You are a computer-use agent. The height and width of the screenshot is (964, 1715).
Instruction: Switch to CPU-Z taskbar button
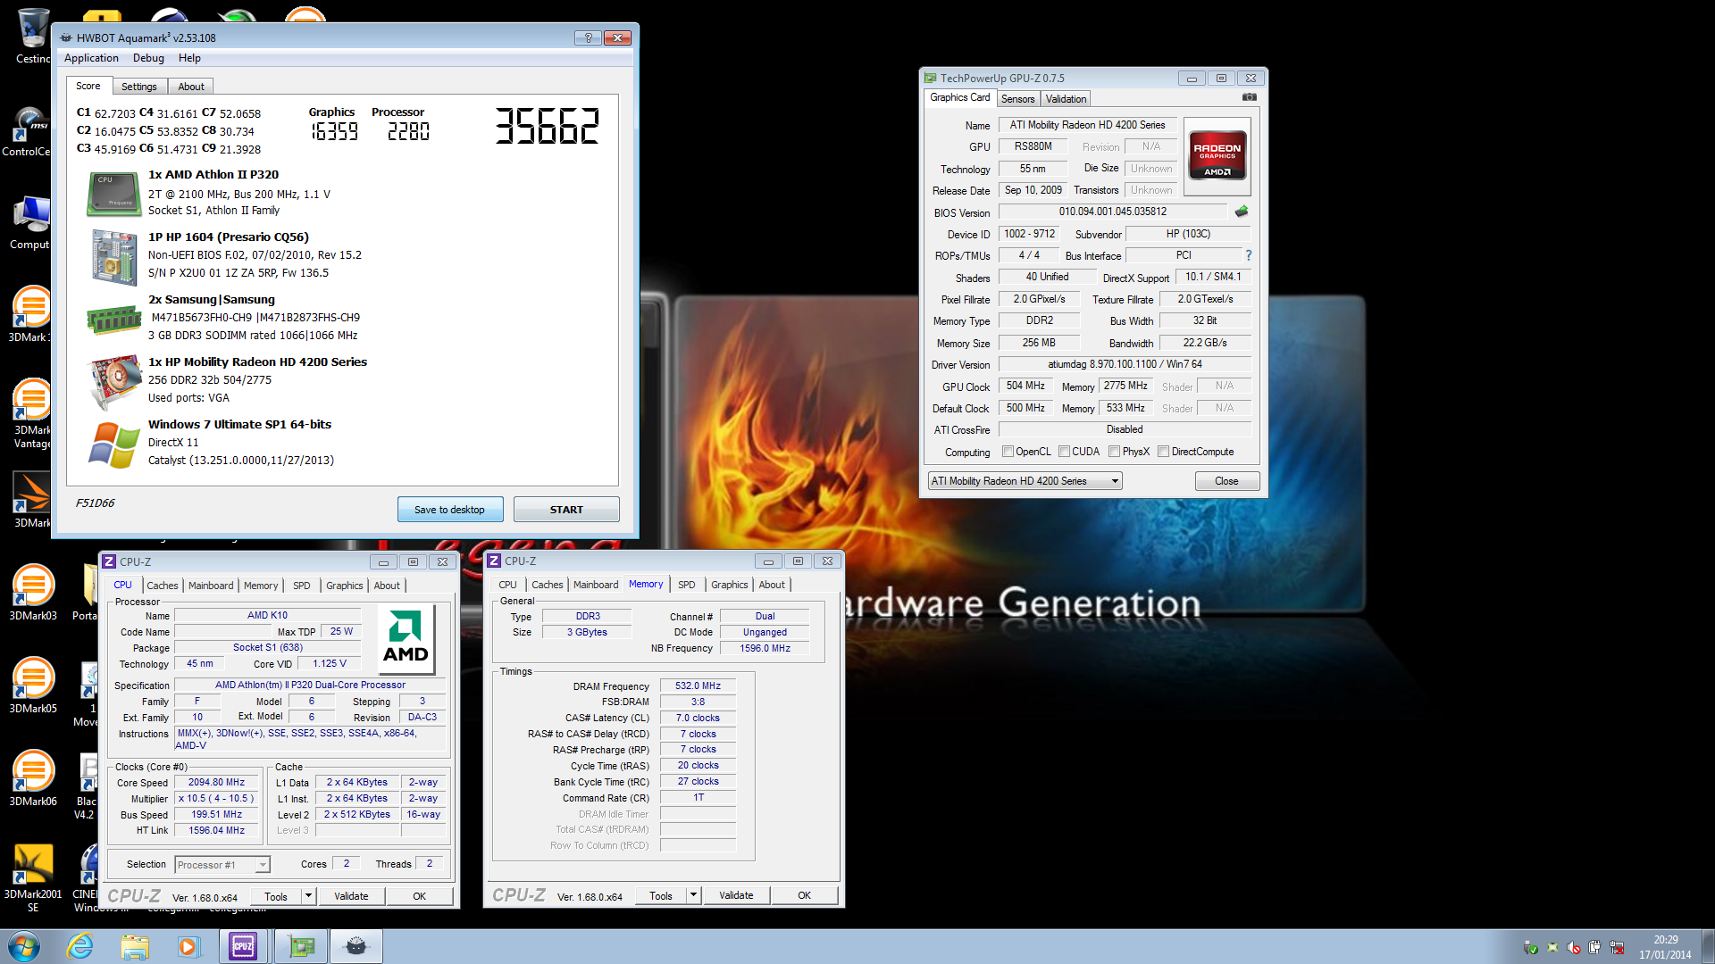[x=244, y=946]
